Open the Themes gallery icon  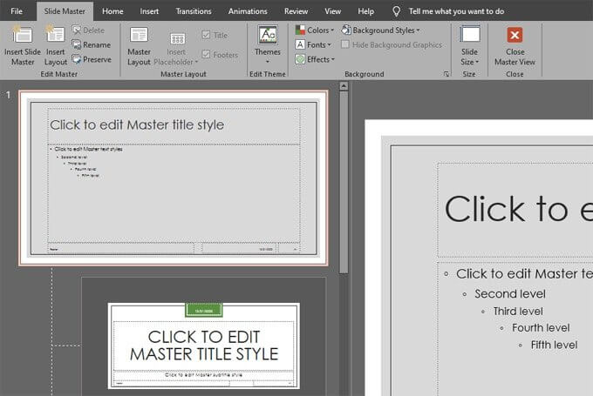click(x=267, y=35)
